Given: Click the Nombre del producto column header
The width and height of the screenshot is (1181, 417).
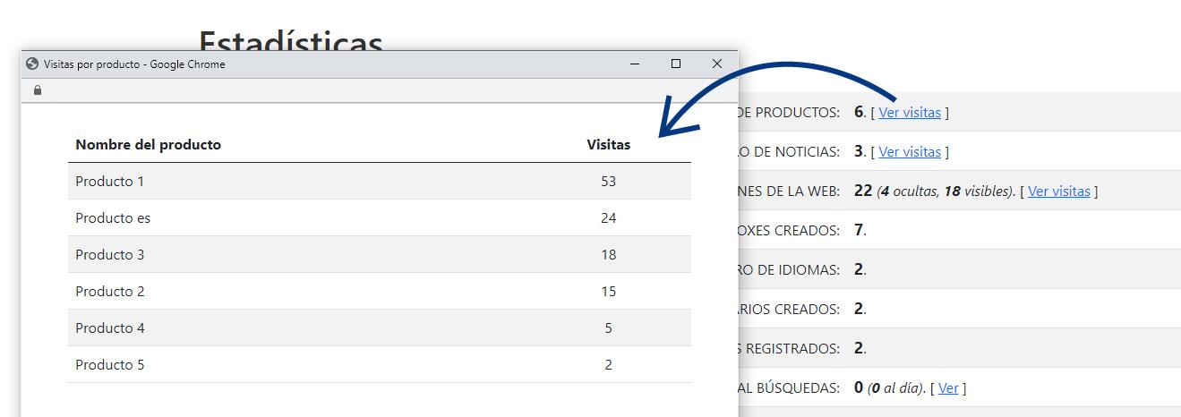Looking at the screenshot, I should tap(148, 145).
